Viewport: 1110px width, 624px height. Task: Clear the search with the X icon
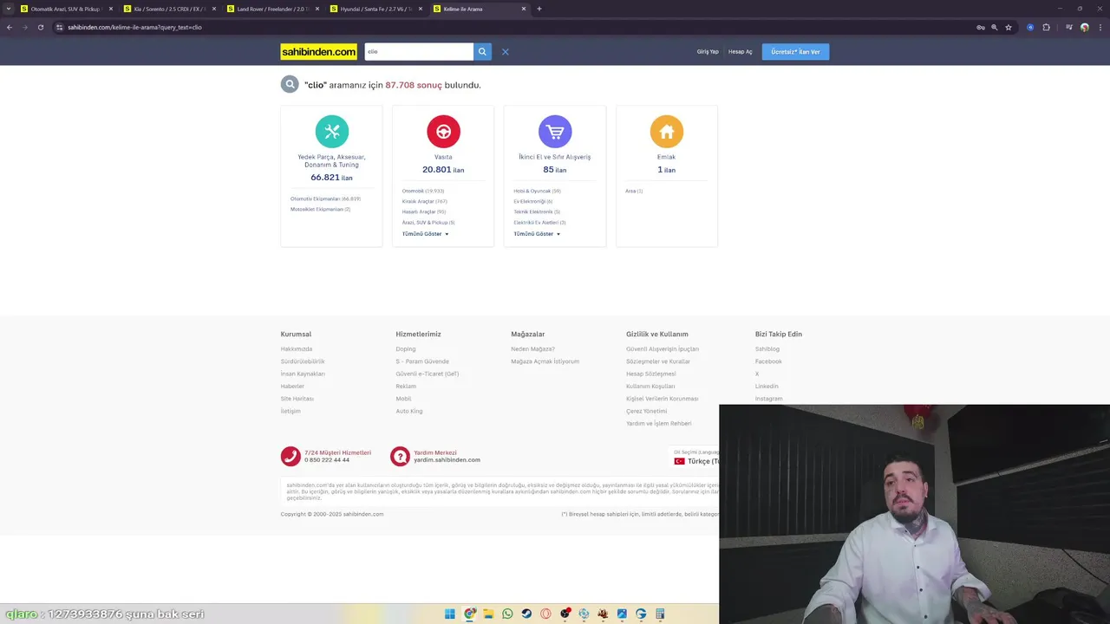[505, 52]
